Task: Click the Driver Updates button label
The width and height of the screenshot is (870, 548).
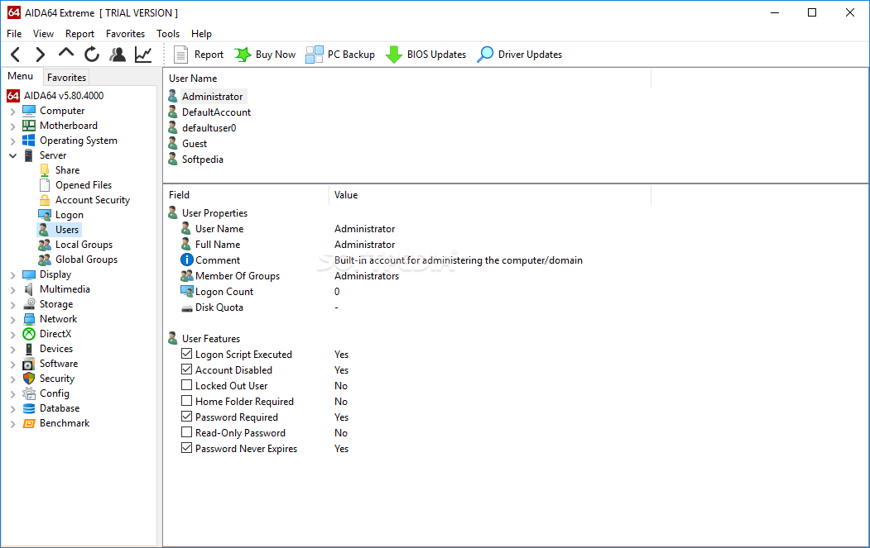Action: [530, 55]
